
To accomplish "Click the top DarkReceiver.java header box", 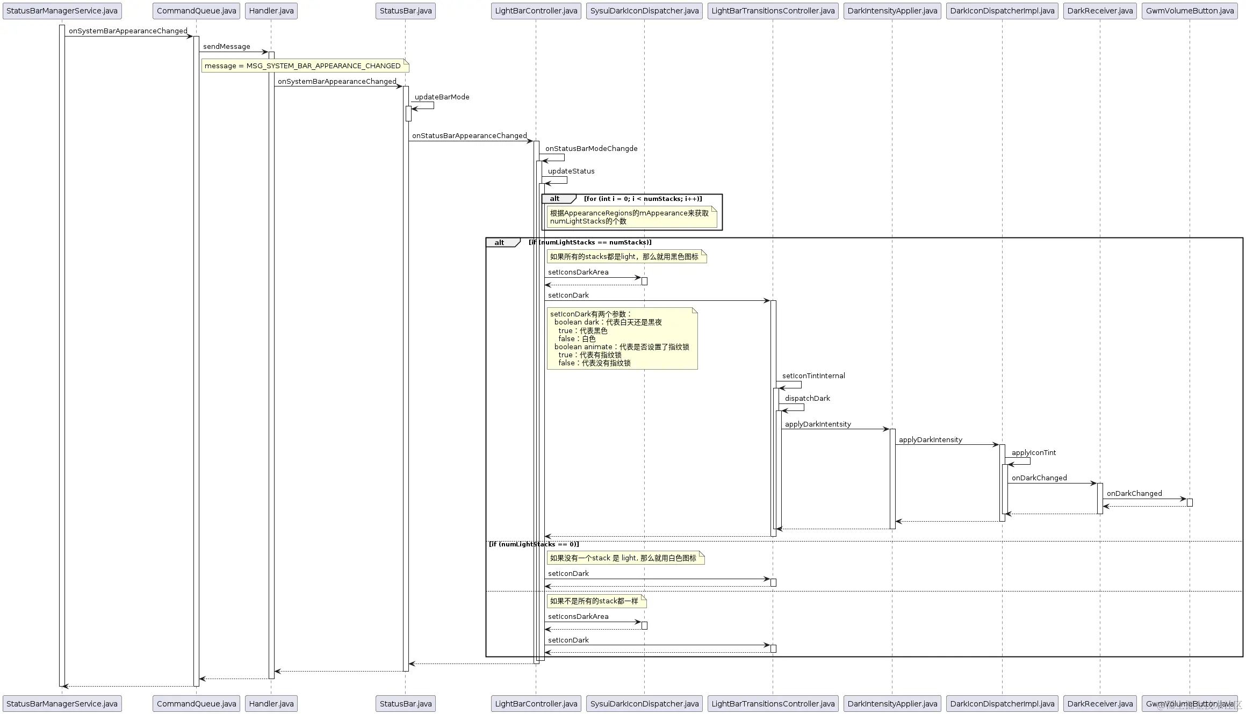I will 1100,11.
